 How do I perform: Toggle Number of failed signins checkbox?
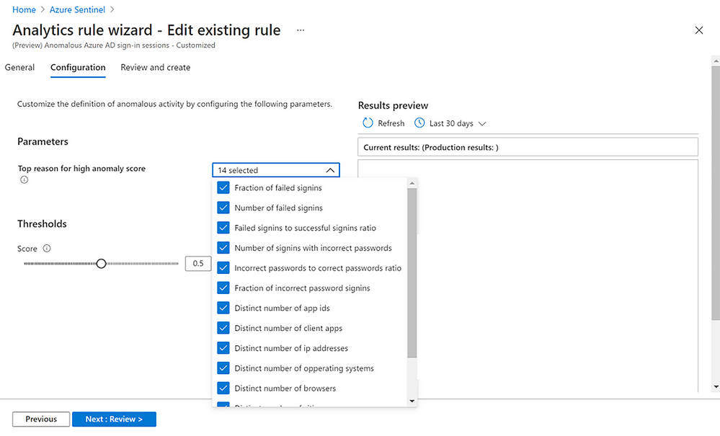[223, 208]
